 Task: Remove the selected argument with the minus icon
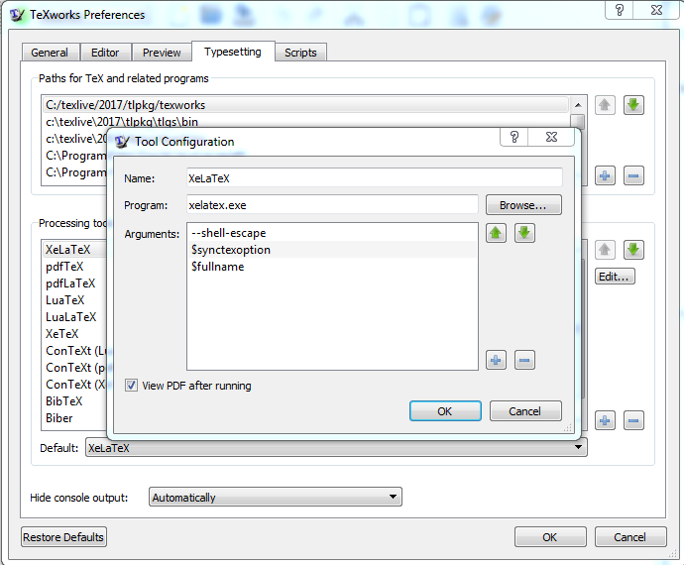pos(524,360)
